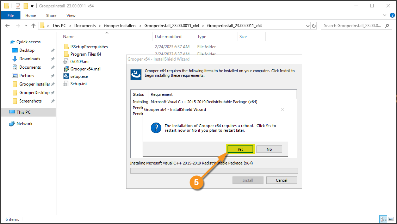Click the search magnifier icon
397x224 pixels.
click(x=387, y=26)
